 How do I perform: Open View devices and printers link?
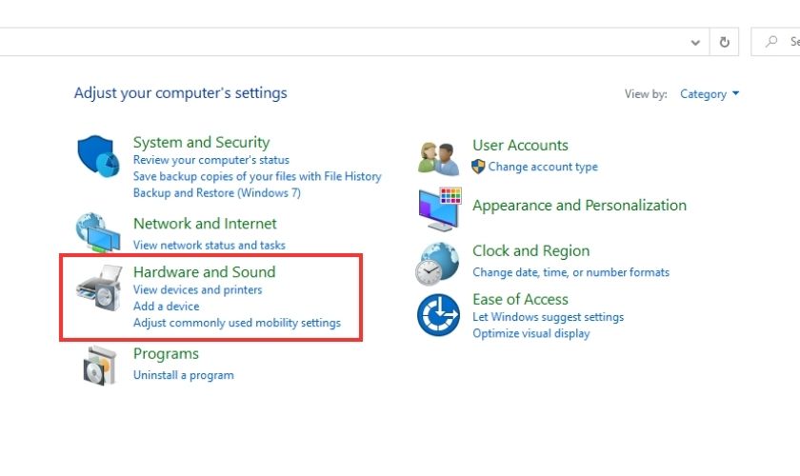tap(197, 289)
